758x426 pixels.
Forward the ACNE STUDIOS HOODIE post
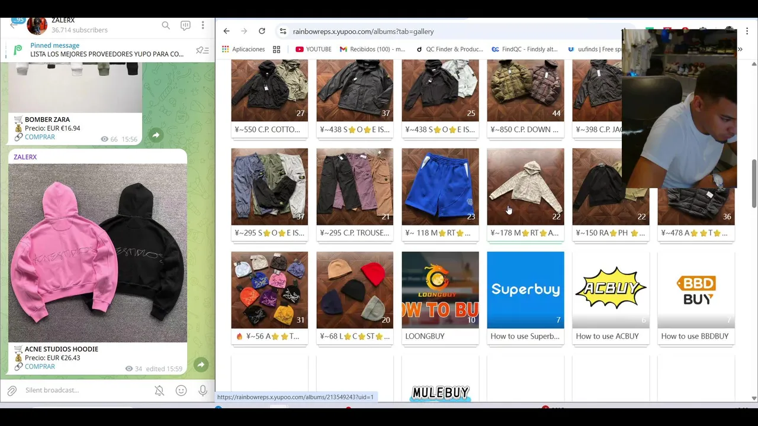pyautogui.click(x=201, y=365)
